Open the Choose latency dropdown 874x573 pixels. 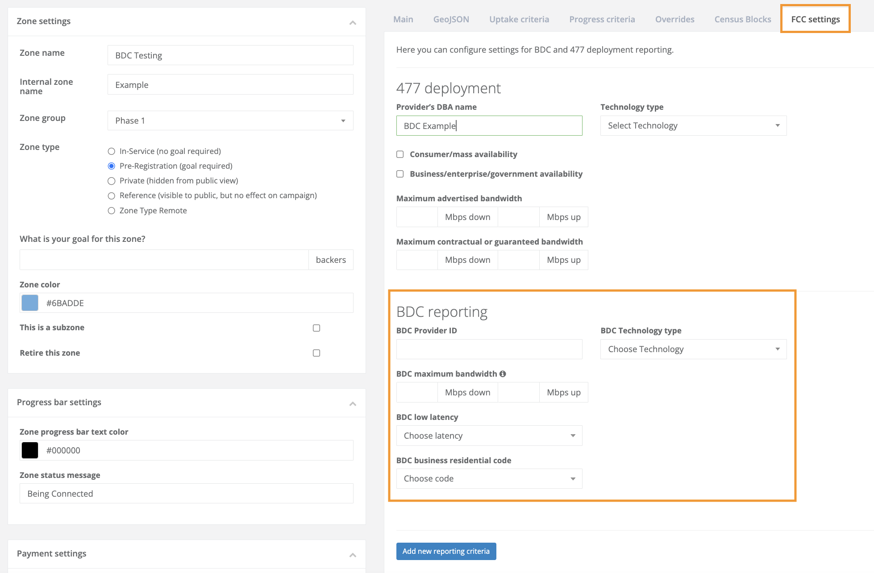pyautogui.click(x=489, y=436)
